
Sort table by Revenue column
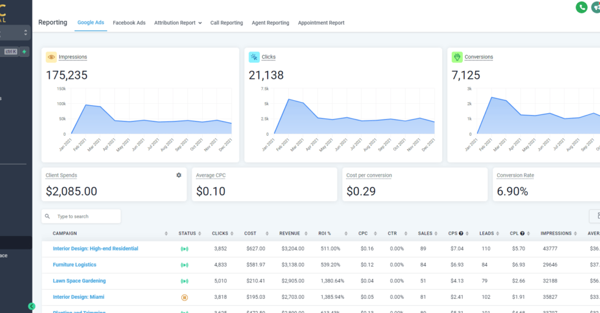tap(306, 234)
